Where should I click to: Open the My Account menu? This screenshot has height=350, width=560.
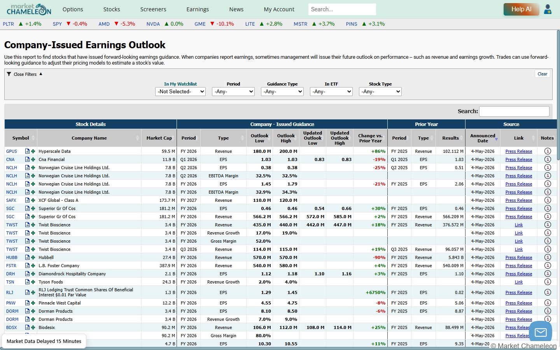[279, 9]
